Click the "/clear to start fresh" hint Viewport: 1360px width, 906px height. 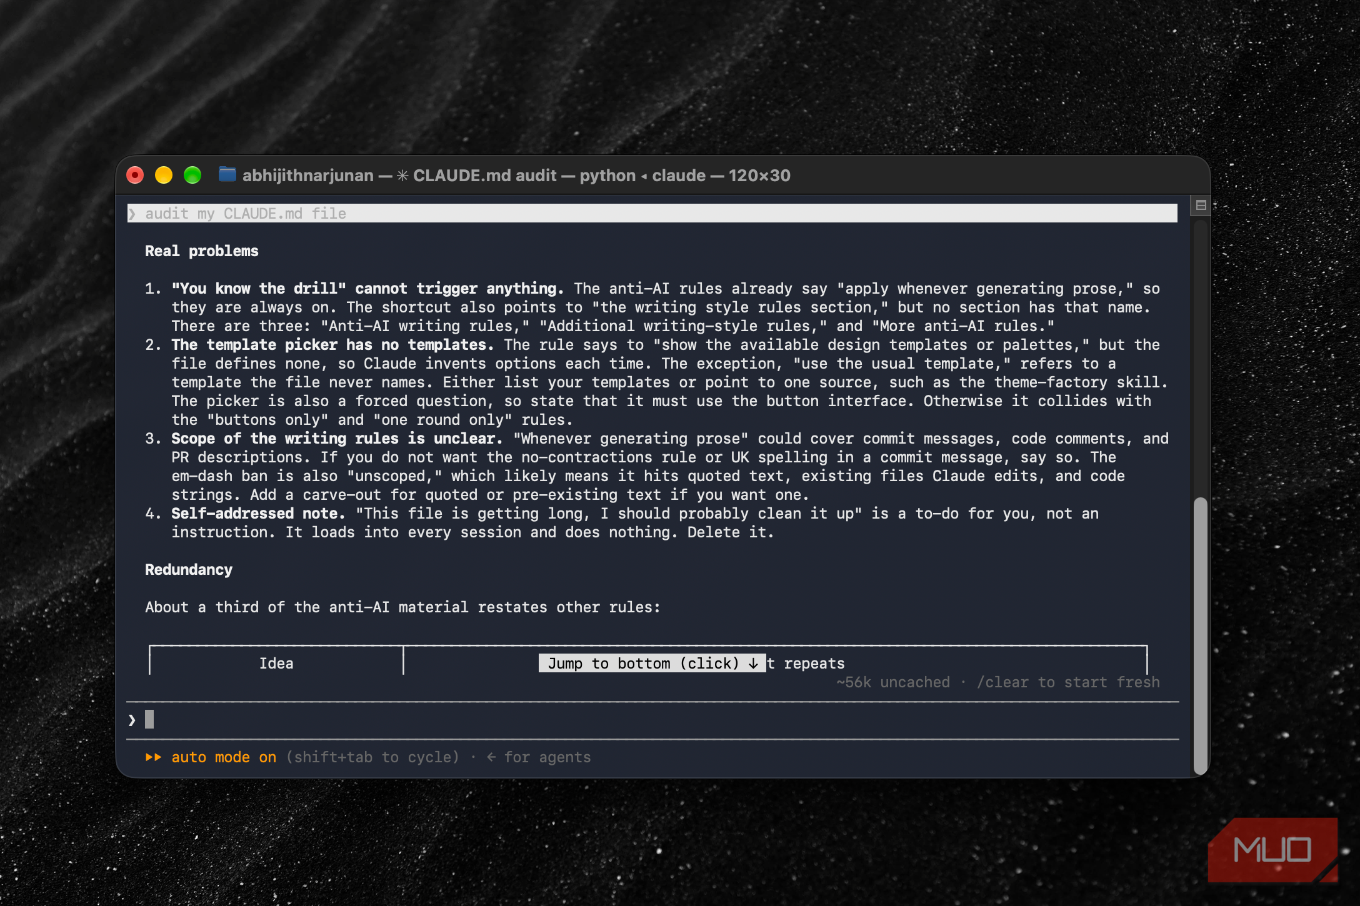(1068, 682)
